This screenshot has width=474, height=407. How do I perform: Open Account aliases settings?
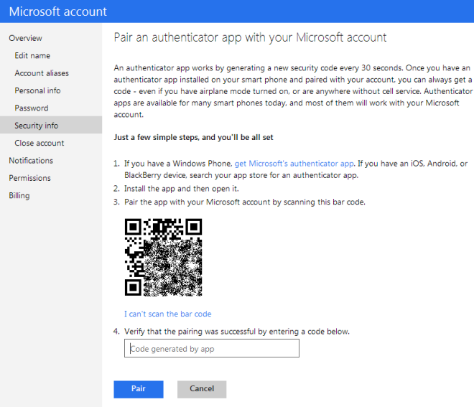[42, 73]
